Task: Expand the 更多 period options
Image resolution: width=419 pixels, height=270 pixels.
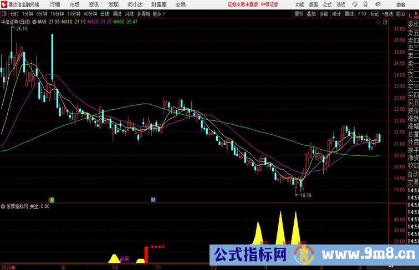Action: pyautogui.click(x=159, y=14)
